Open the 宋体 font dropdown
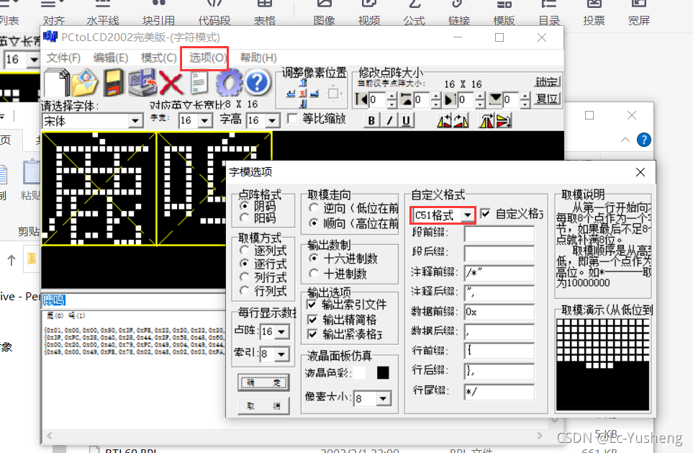This screenshot has width=693, height=453. tap(135, 121)
